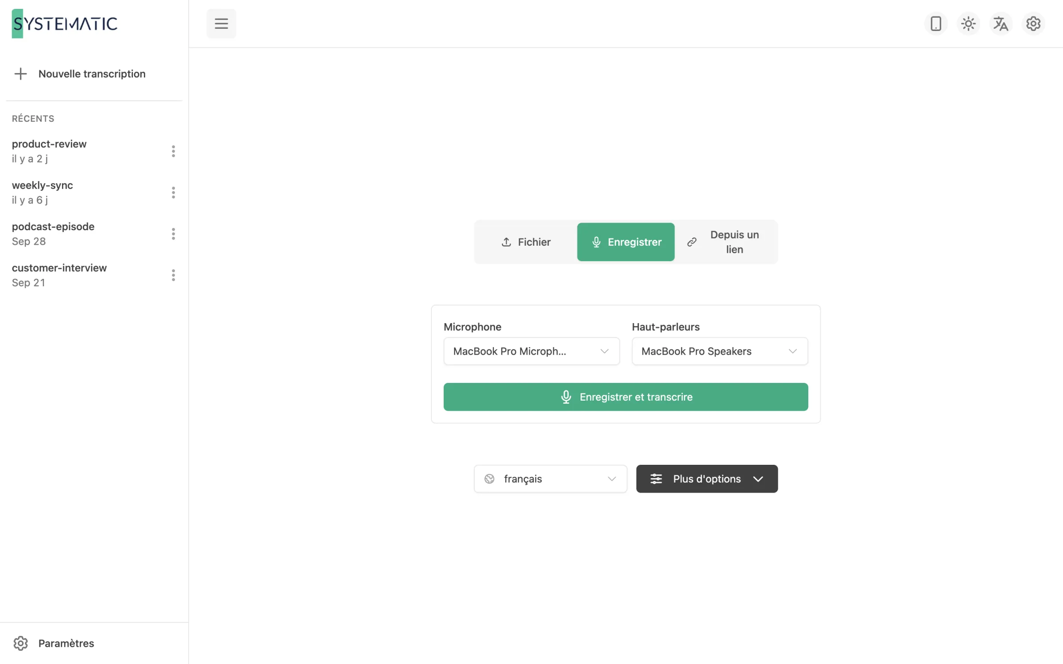Click Enregistrer et transcrire button
Viewport: 1063px width, 664px height.
626,397
